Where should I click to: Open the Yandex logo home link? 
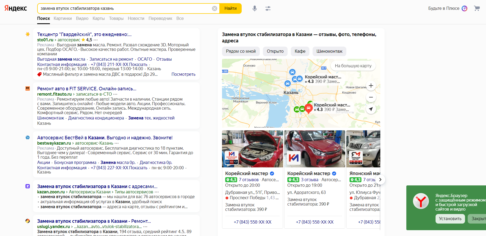point(16,8)
